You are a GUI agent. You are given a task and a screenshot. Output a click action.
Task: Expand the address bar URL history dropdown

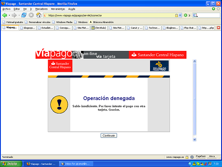coord(180,15)
